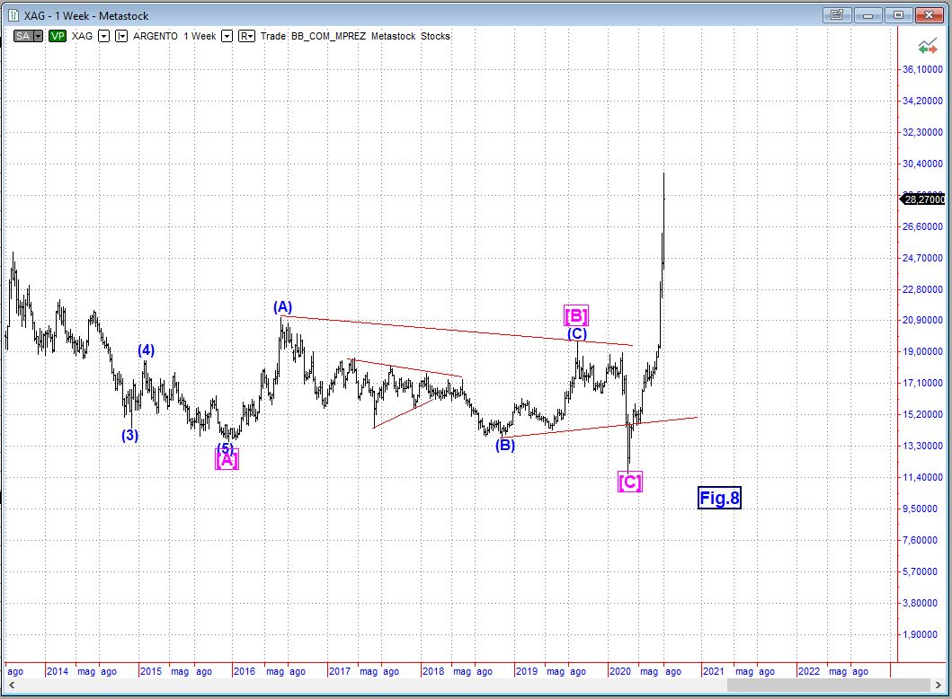
Task: Click the 2017 label on date axis
Action: [x=339, y=671]
